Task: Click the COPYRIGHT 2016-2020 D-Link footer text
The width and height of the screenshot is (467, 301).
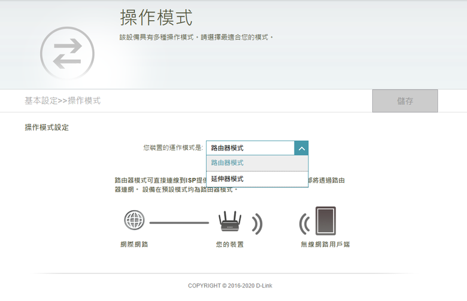Action: tap(230, 285)
